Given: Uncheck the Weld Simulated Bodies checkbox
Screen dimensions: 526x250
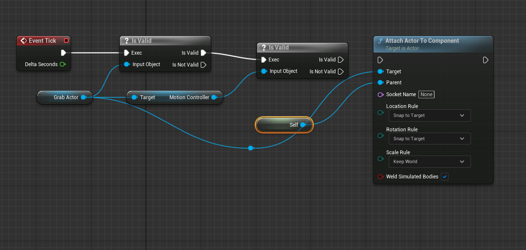Looking at the screenshot, I should (x=445, y=177).
